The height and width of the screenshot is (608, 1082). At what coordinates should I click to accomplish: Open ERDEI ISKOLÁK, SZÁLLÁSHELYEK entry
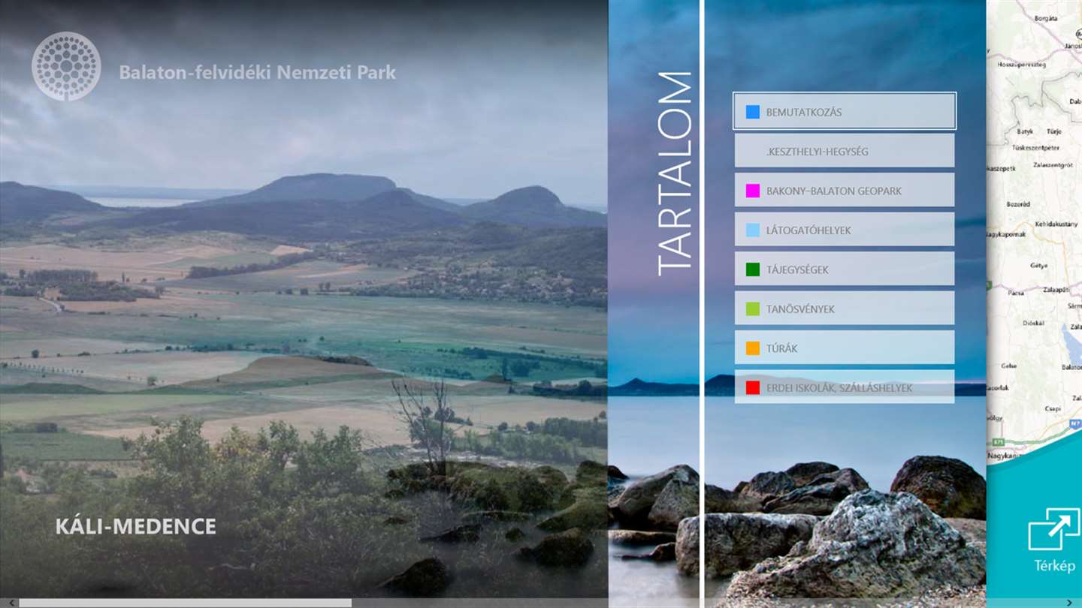[845, 387]
